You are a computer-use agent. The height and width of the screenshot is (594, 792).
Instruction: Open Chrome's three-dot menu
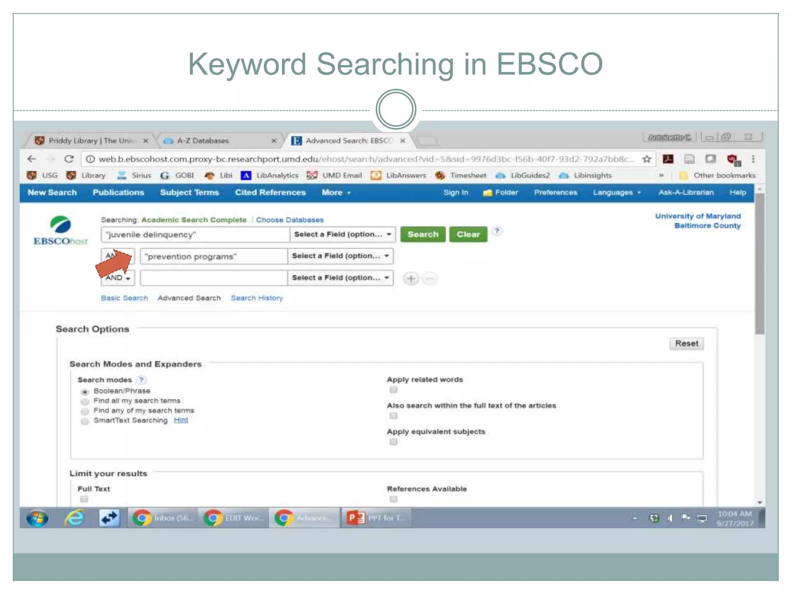[x=753, y=159]
